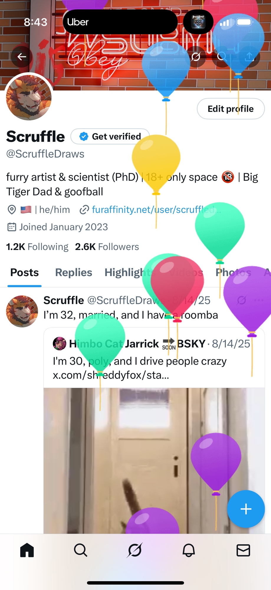The width and height of the screenshot is (271, 590).
Task: Tap the share profile icon in header
Action: pyautogui.click(x=249, y=57)
